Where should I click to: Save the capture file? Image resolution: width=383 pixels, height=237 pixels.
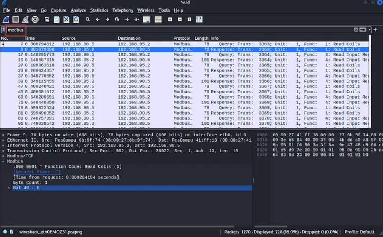(57, 19)
